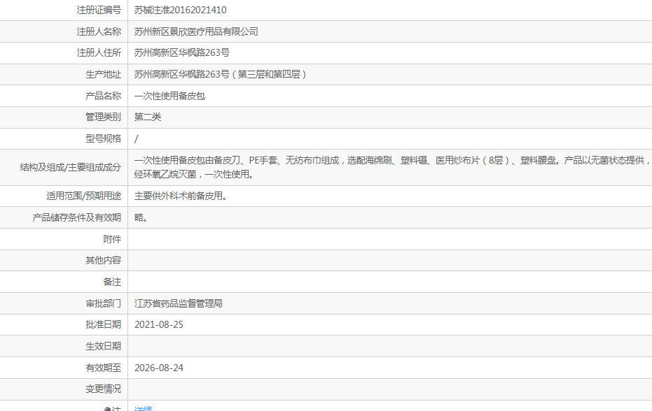
Task: Click the 注册人名称 label
Action: [x=99, y=31]
